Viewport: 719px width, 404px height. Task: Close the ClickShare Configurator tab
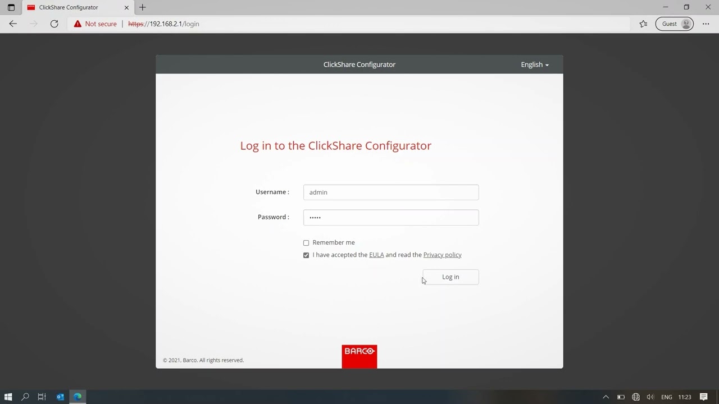point(126,7)
